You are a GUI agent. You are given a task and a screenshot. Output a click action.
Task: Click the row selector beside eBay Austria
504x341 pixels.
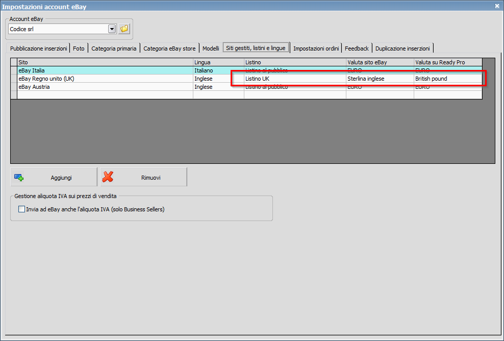14,87
